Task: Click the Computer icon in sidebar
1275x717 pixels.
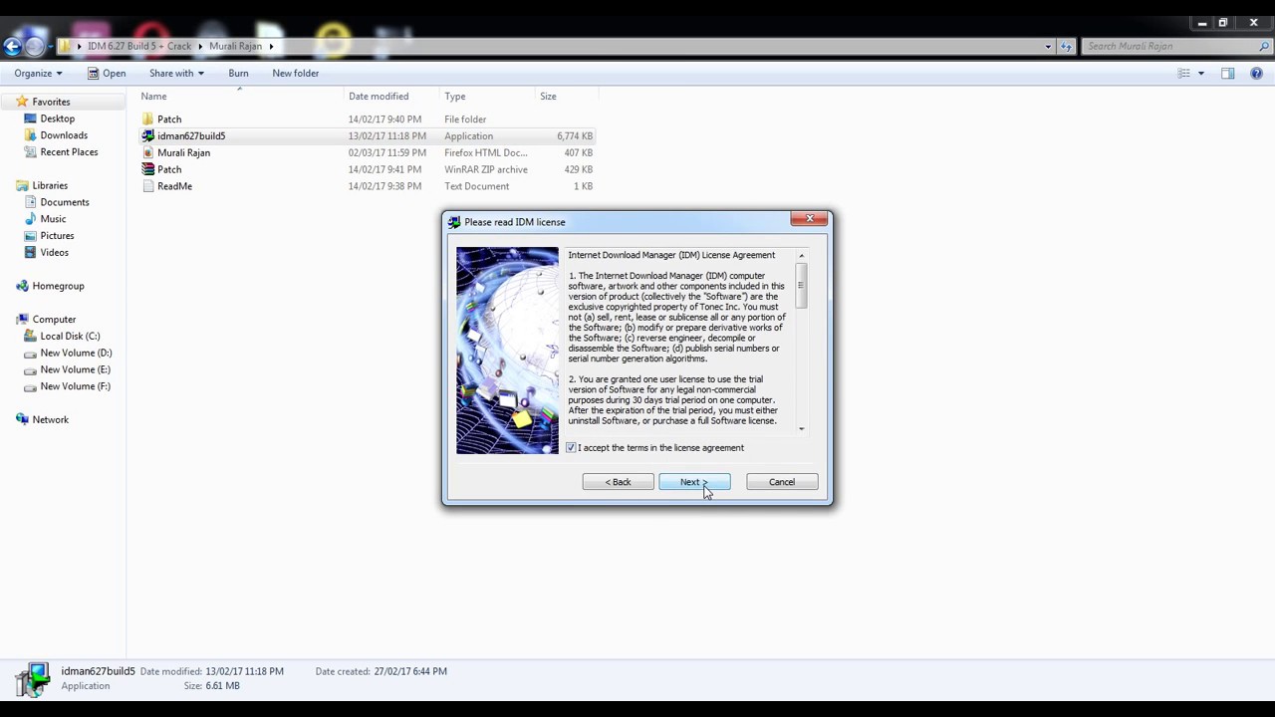Action: coord(22,320)
